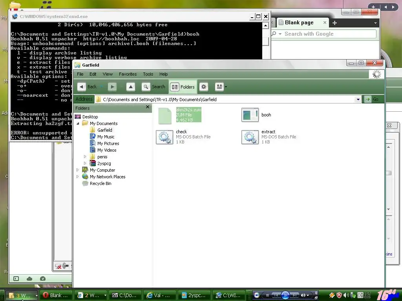The width and height of the screenshot is (402, 301).
Task: Click Opera cloud sync icon
Action: click(29, 279)
